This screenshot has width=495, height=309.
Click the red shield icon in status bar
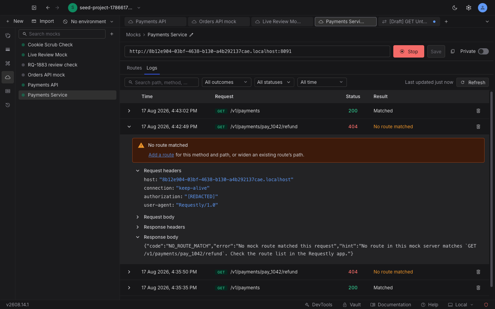(x=486, y=305)
